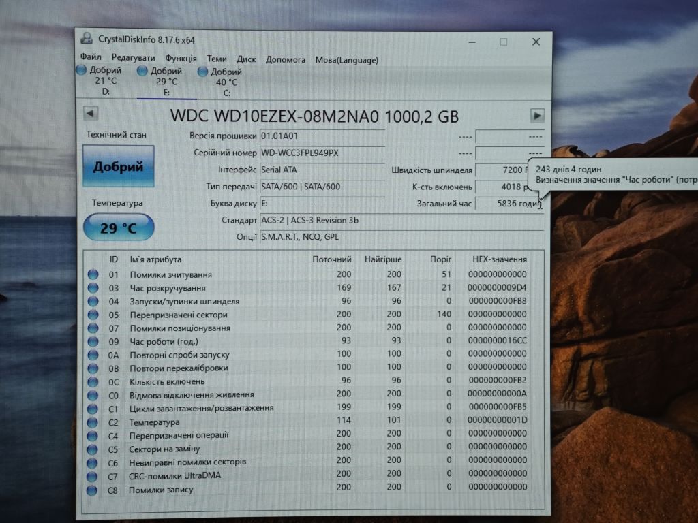This screenshot has height=523, width=698.
Task: Click the Добрий health status button
Action: [119, 166]
